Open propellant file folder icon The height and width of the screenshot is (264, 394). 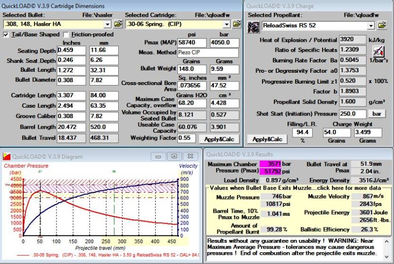coord(382,26)
